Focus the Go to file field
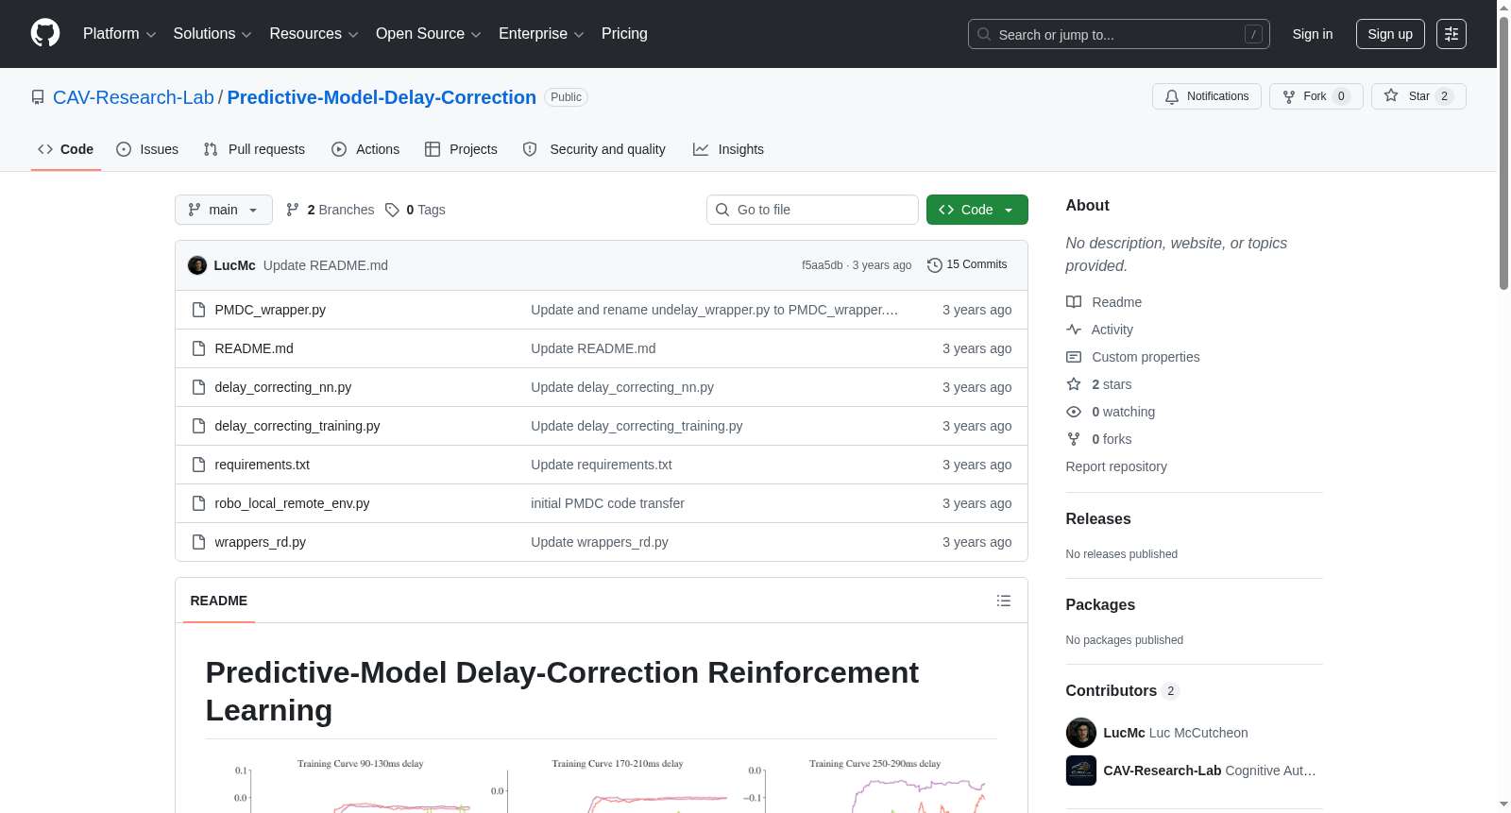Image resolution: width=1511 pixels, height=813 pixels. click(x=812, y=210)
